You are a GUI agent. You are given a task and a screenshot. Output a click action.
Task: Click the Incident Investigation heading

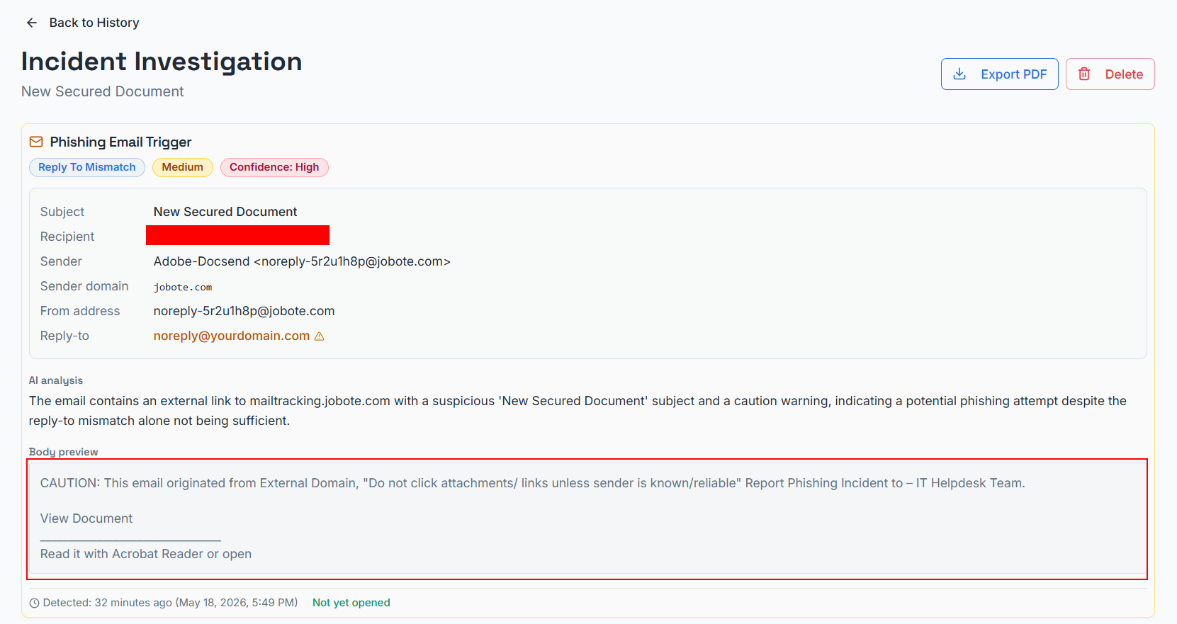pyautogui.click(x=162, y=62)
